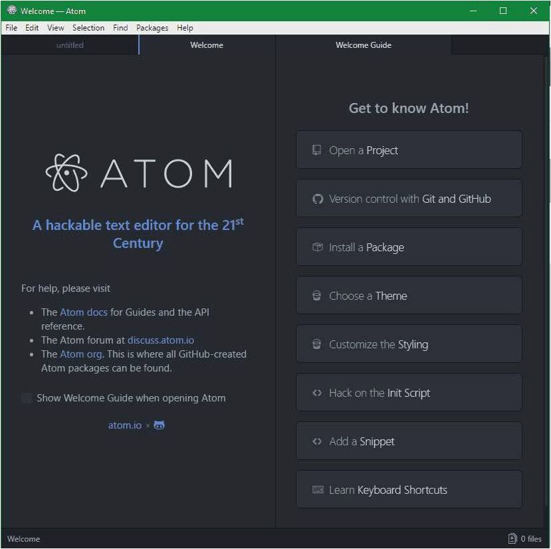This screenshot has height=549, width=551.
Task: Click the paint bucket icon beside Customize the Styling
Action: (x=316, y=344)
